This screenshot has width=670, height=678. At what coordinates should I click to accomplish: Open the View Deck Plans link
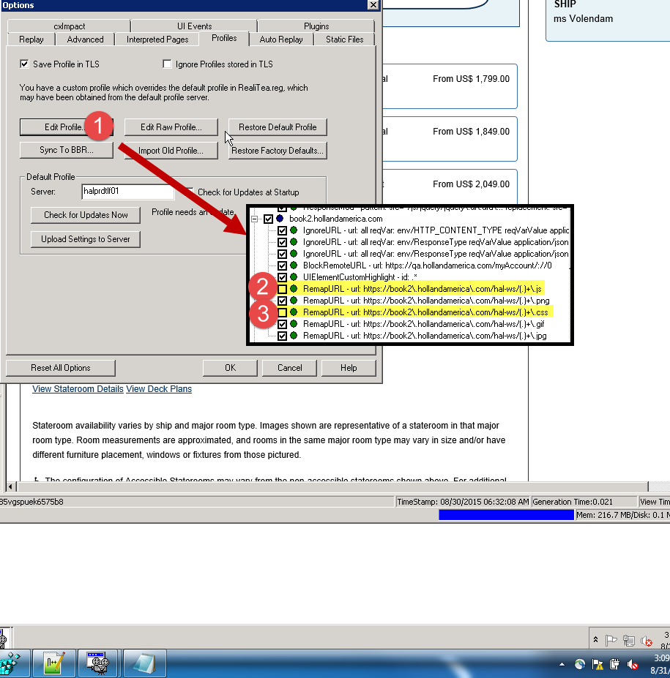point(159,389)
